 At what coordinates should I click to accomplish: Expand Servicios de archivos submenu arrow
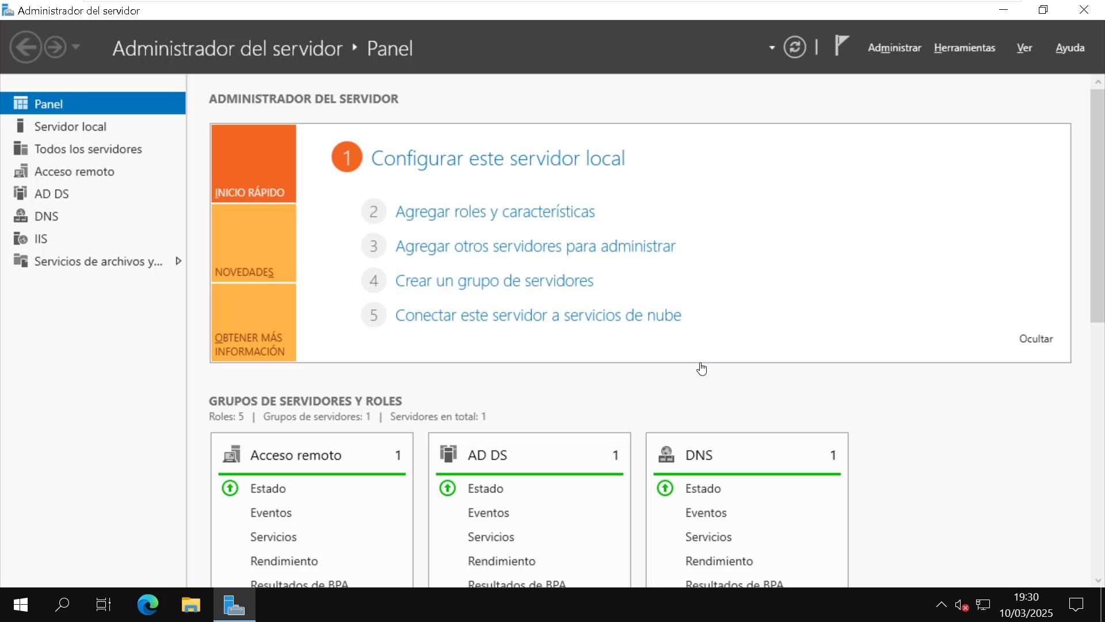click(178, 261)
